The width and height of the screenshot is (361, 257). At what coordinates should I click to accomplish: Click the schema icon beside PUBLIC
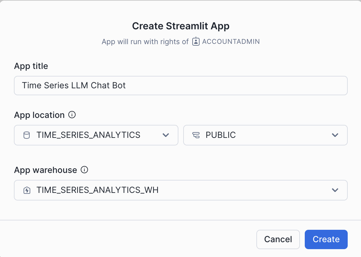coord(196,135)
